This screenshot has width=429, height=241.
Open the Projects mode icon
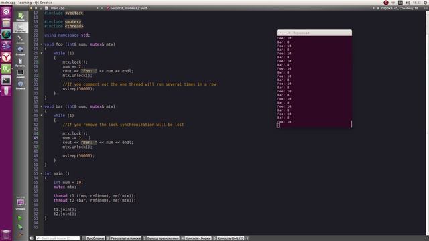pos(21,62)
